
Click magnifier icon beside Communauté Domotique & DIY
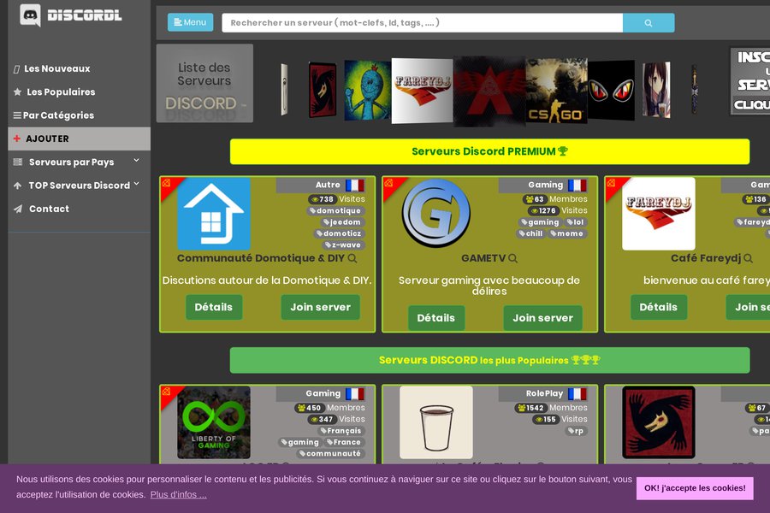click(x=352, y=258)
